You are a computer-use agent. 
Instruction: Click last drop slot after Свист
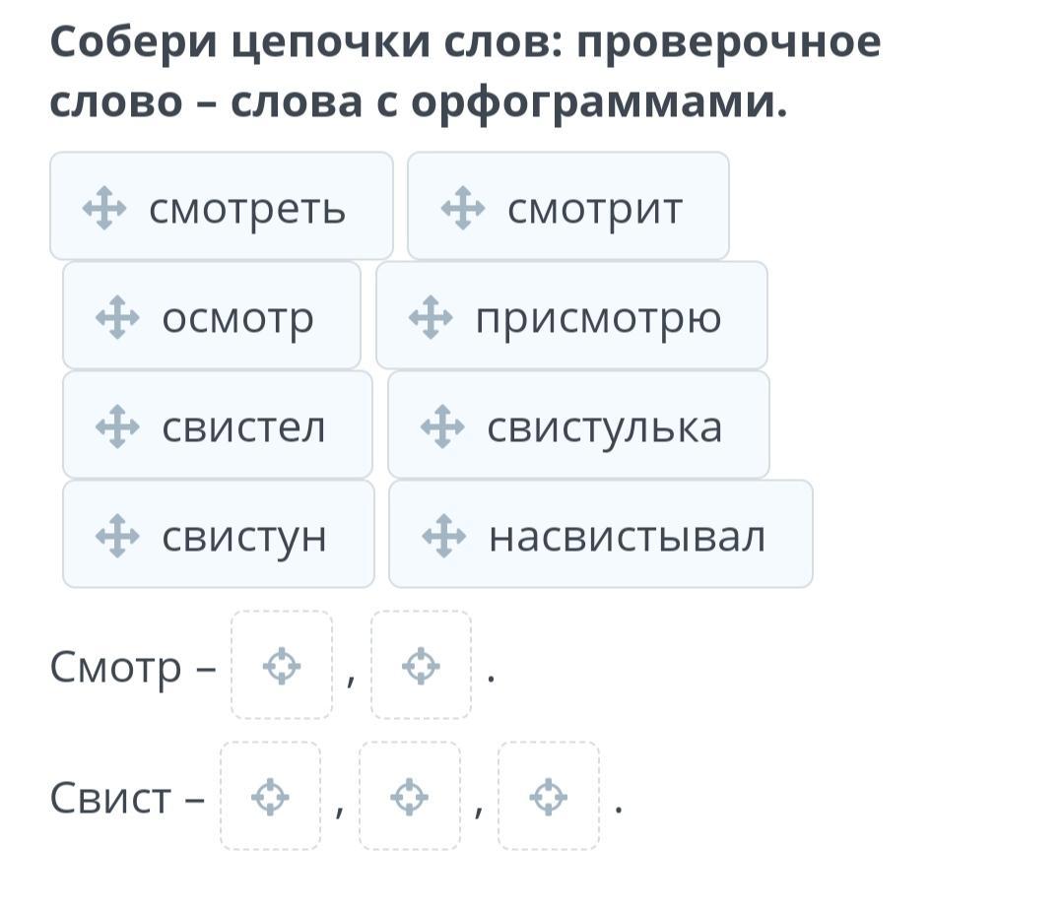coord(549,796)
